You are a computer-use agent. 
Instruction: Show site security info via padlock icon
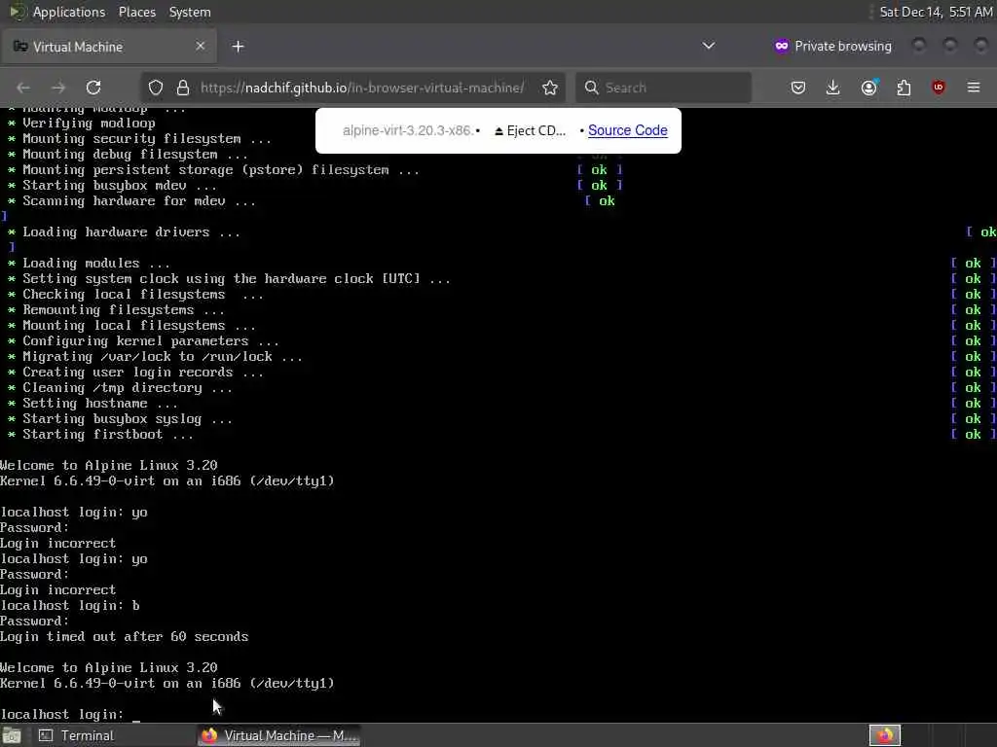[183, 88]
